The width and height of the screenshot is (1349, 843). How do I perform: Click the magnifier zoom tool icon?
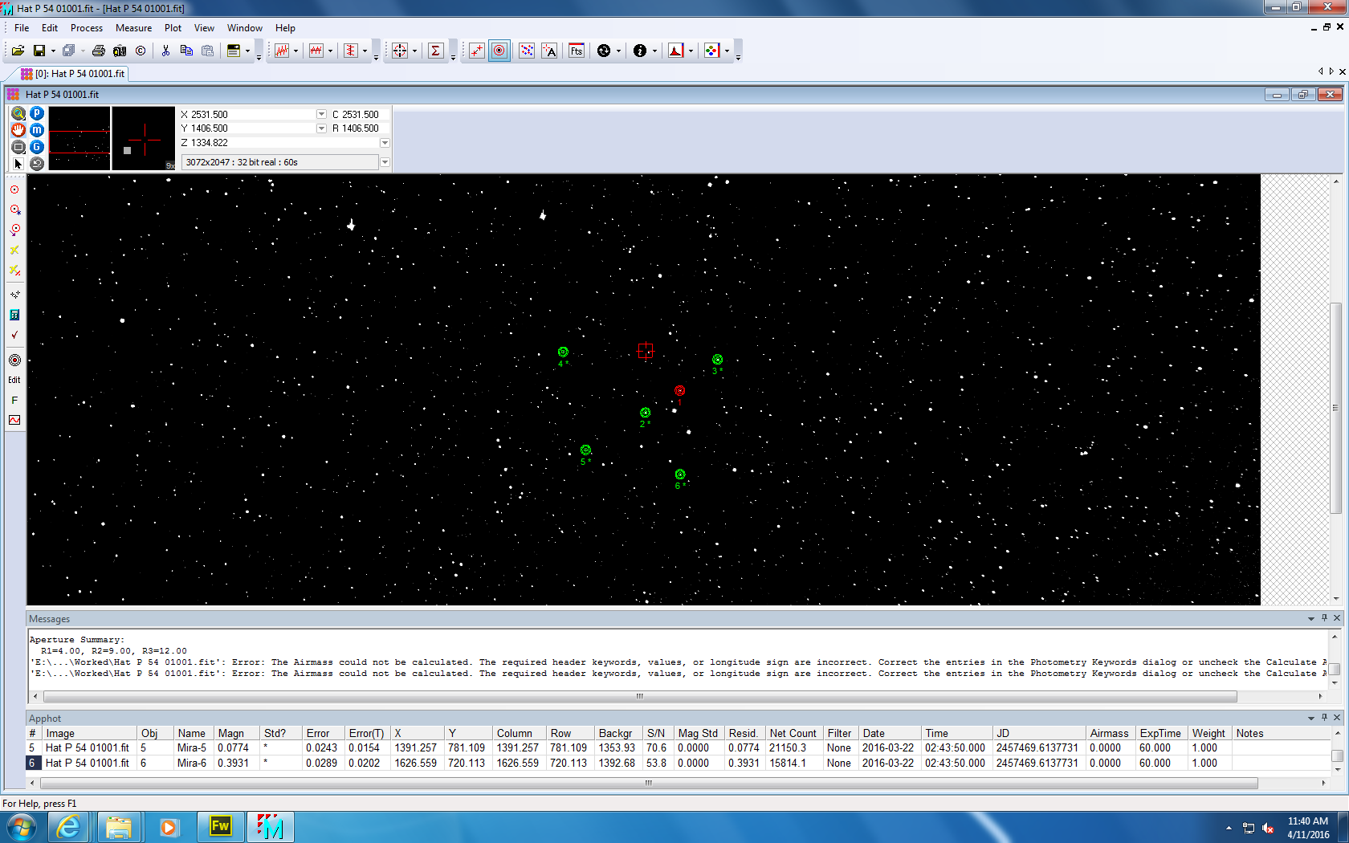point(18,114)
